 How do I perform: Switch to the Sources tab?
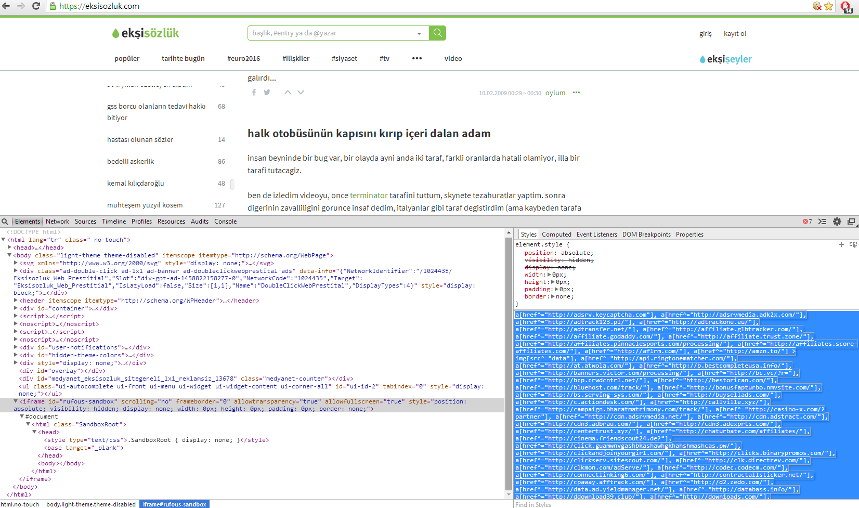(x=85, y=222)
